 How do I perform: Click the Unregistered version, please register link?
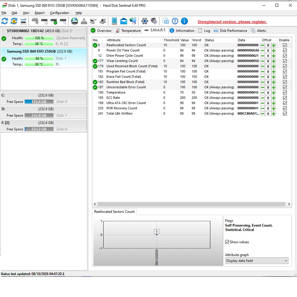pos(232,22)
